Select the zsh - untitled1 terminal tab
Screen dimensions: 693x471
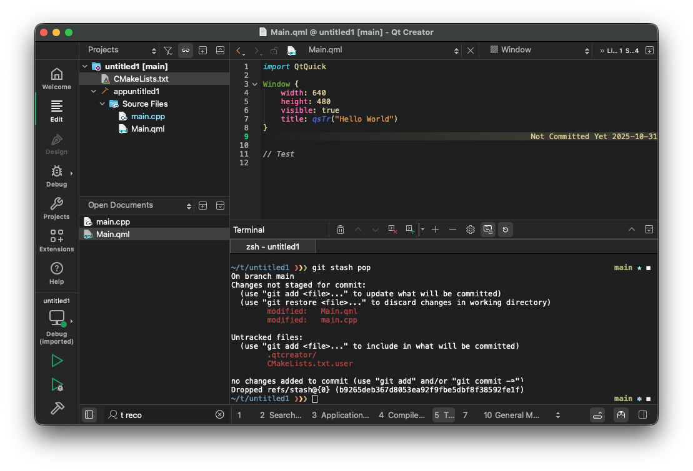click(273, 247)
